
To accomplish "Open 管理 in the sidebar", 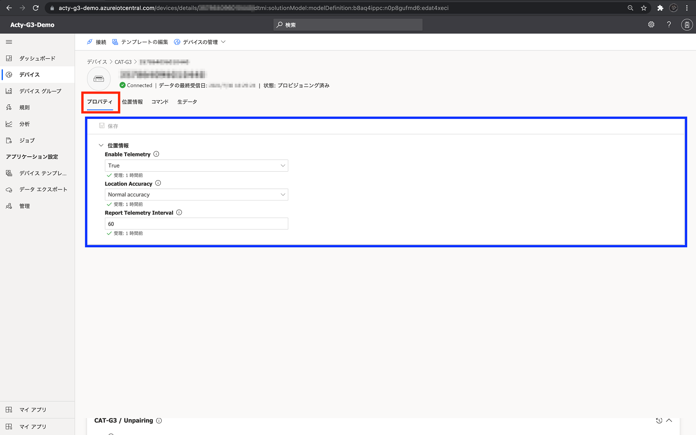I will click(x=37, y=206).
